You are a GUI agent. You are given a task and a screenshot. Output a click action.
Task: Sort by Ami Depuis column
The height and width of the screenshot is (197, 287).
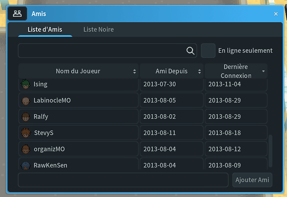coord(171,71)
